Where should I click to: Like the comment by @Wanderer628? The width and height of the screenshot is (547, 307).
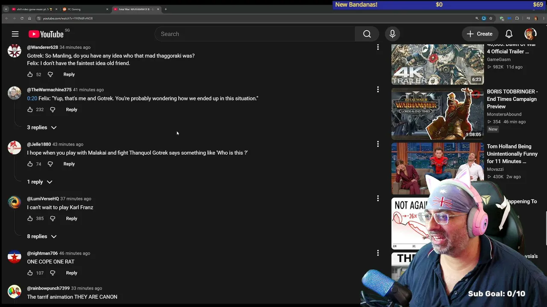(30, 74)
